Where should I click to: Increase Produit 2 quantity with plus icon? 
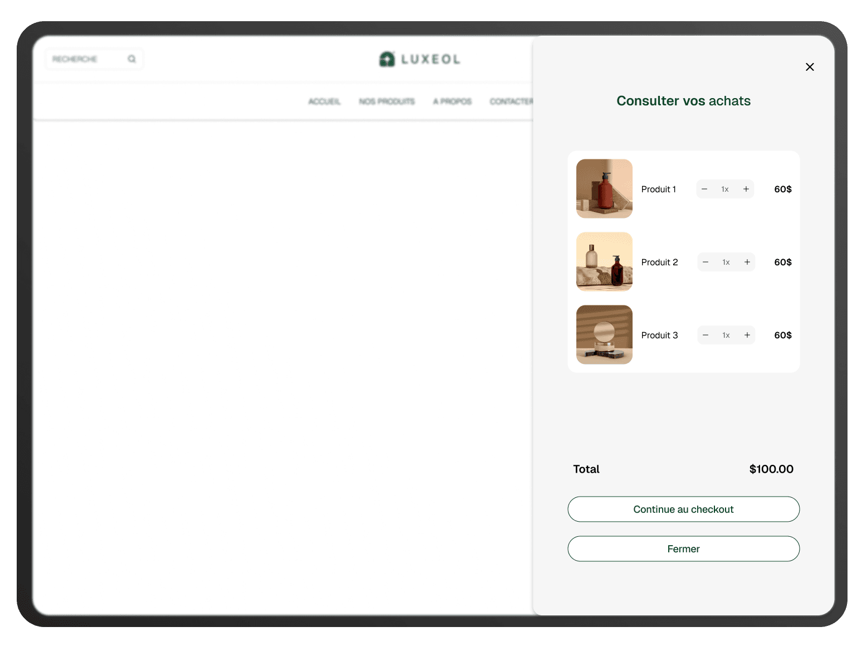[x=747, y=262]
